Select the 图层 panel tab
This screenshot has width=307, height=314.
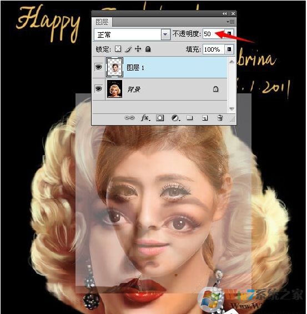point(102,22)
